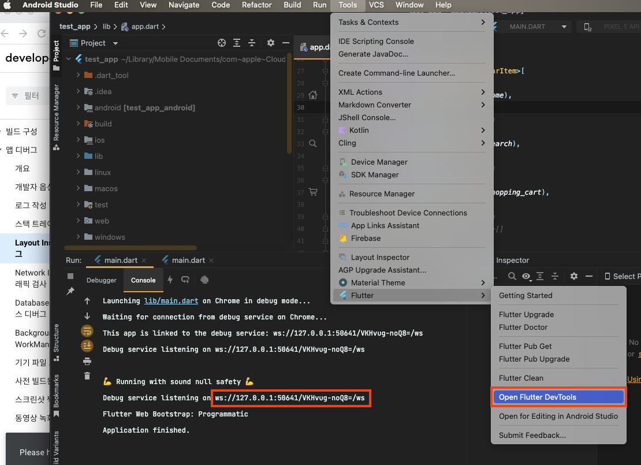
Task: Click the project tree horizontal scrollbar
Action: click(x=131, y=248)
